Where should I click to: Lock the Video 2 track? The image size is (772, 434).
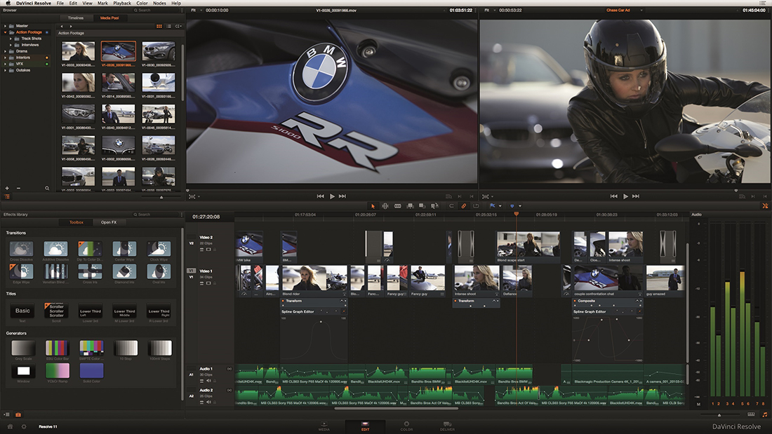click(215, 250)
